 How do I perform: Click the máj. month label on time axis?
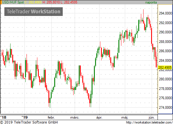125,117
